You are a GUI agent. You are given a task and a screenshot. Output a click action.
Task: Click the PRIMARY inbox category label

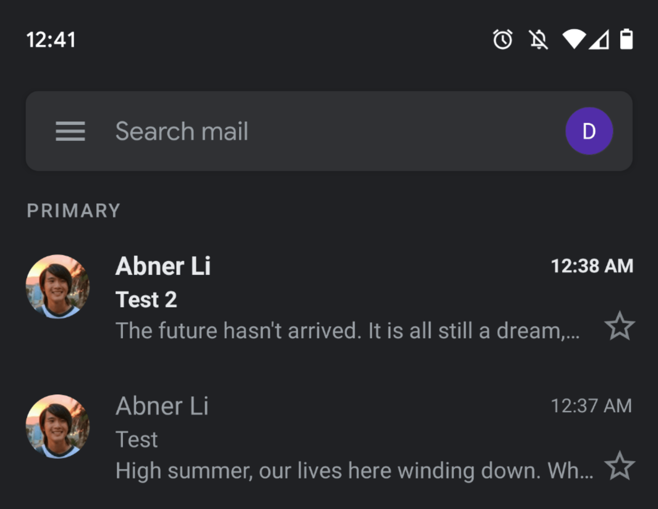coord(74,211)
